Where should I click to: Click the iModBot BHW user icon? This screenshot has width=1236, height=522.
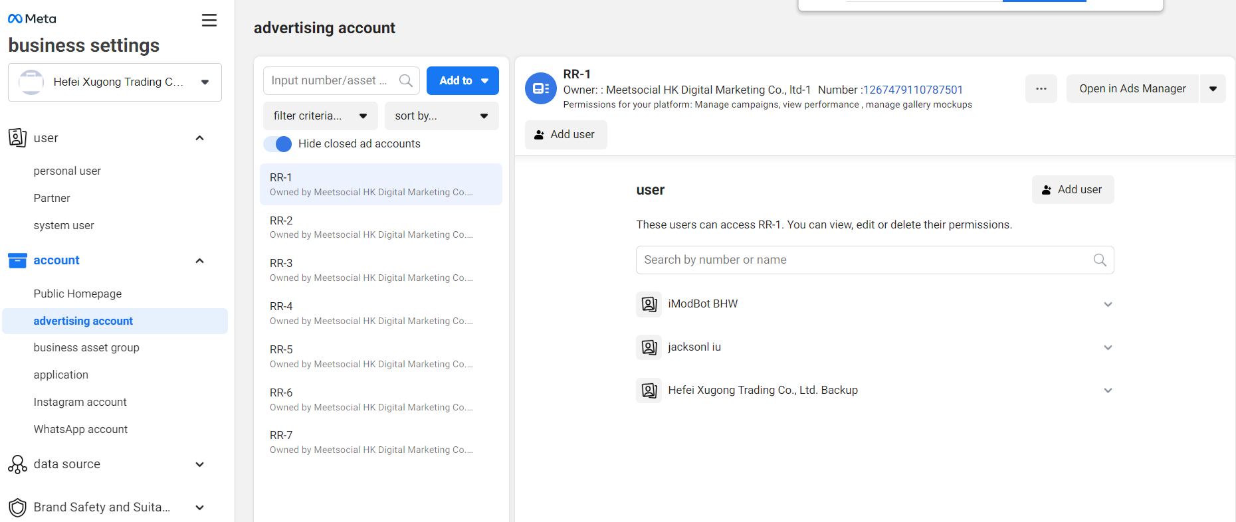coord(649,304)
